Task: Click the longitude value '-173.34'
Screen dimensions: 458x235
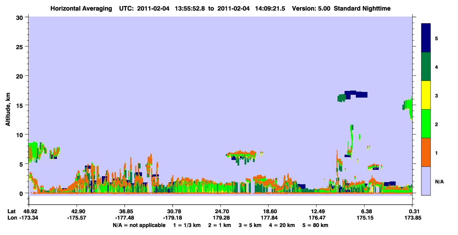Action: pyautogui.click(x=29, y=218)
